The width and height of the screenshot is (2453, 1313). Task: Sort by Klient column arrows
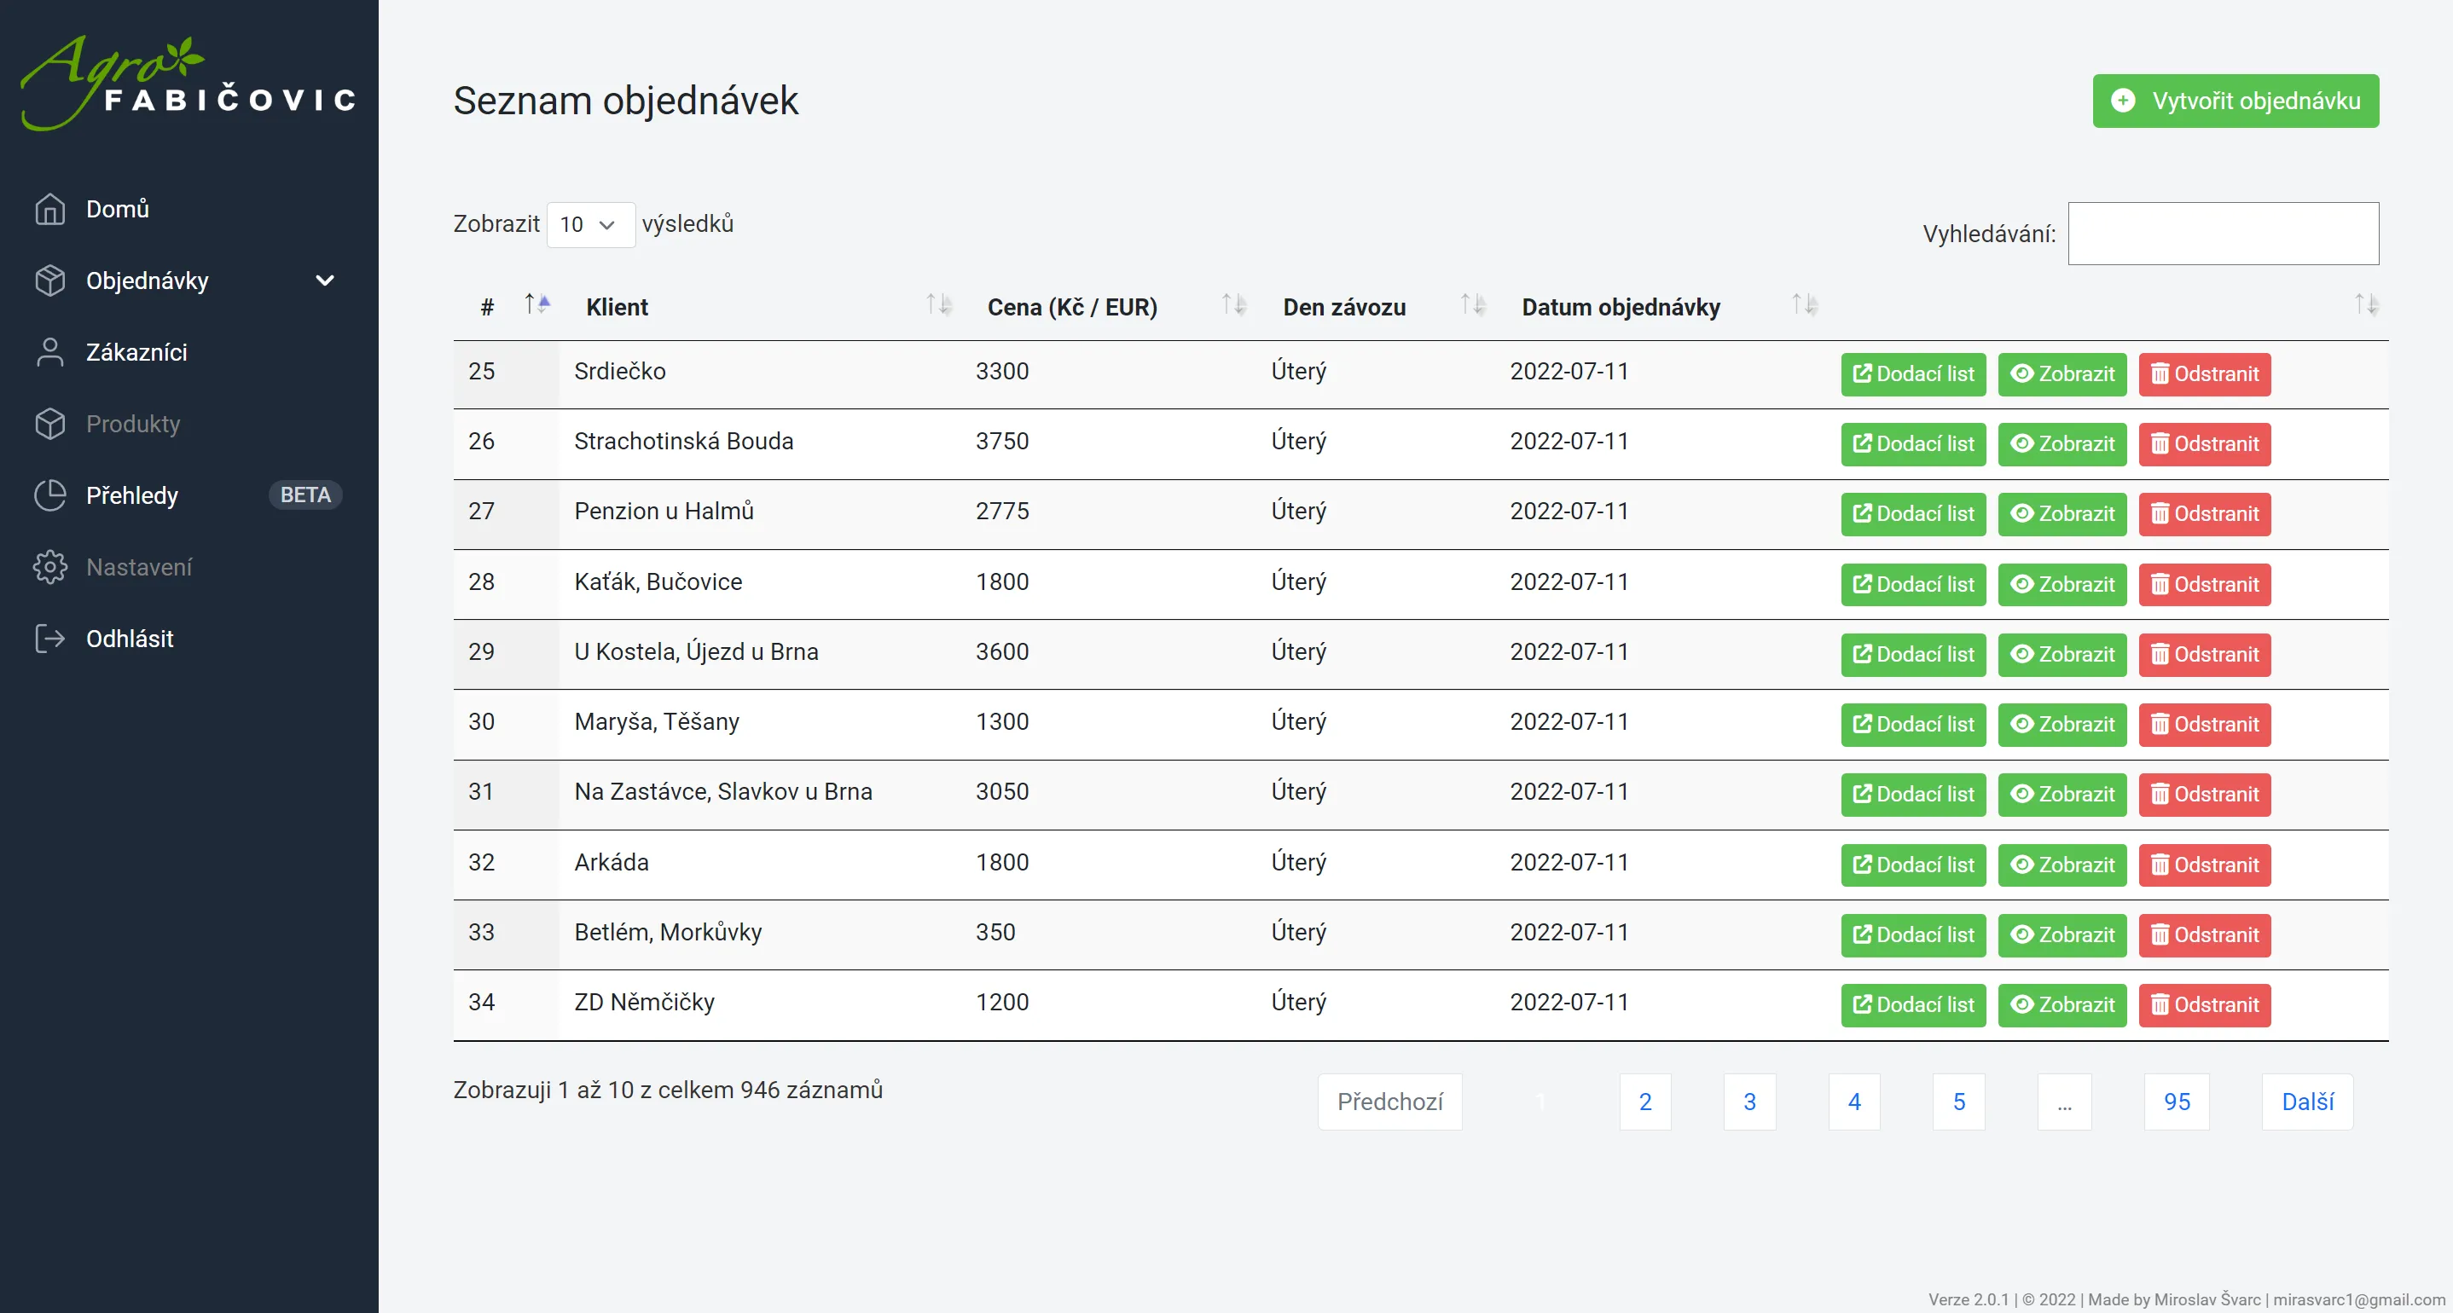point(939,304)
